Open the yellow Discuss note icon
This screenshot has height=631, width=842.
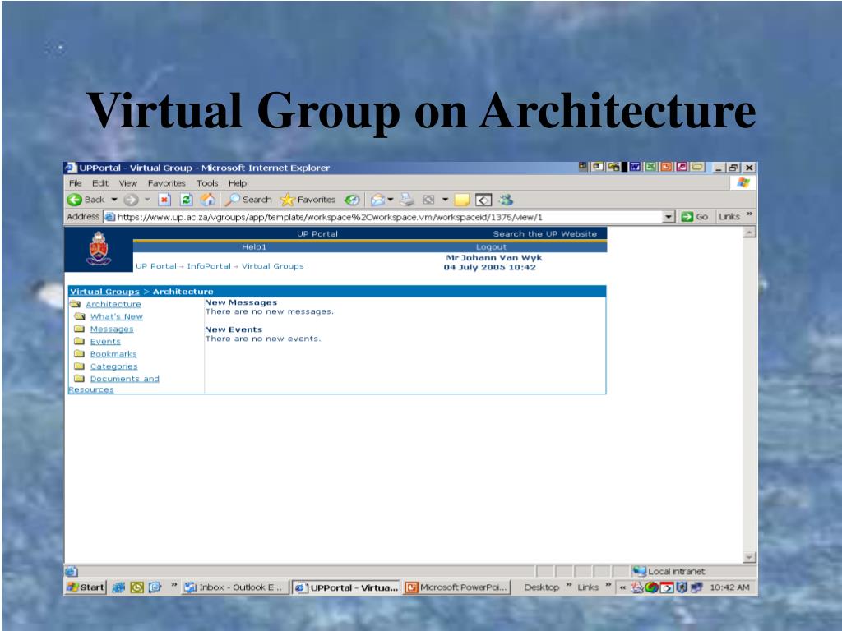461,200
